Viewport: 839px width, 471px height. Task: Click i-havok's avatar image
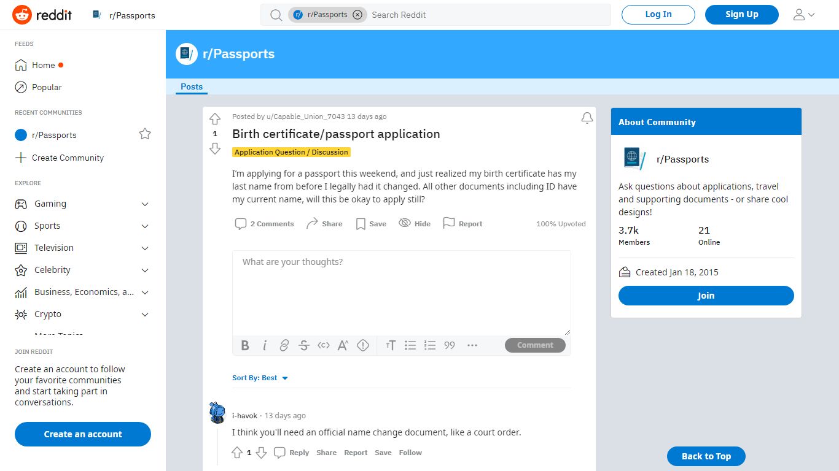[217, 413]
